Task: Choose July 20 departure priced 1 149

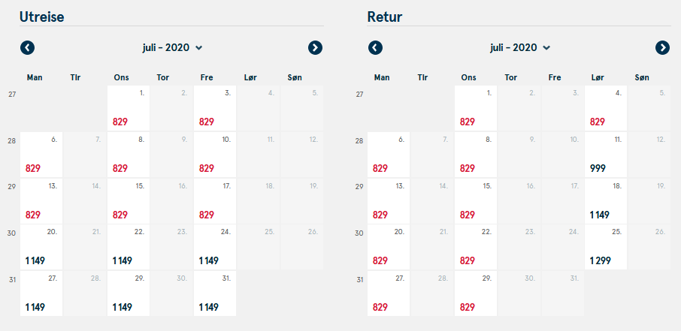Action: click(x=41, y=247)
